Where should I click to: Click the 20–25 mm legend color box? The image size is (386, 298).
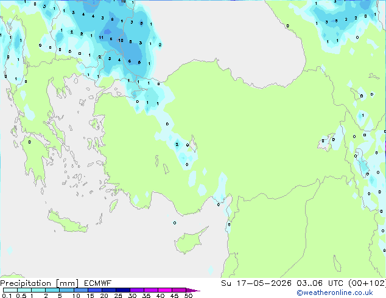coord(109,290)
